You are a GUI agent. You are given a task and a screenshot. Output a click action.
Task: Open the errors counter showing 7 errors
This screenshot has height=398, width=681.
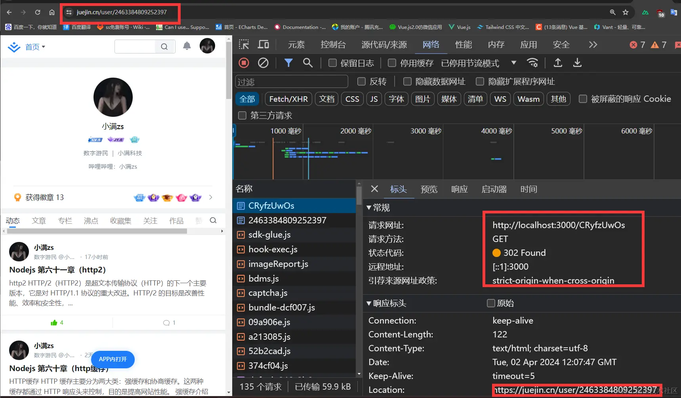point(637,45)
